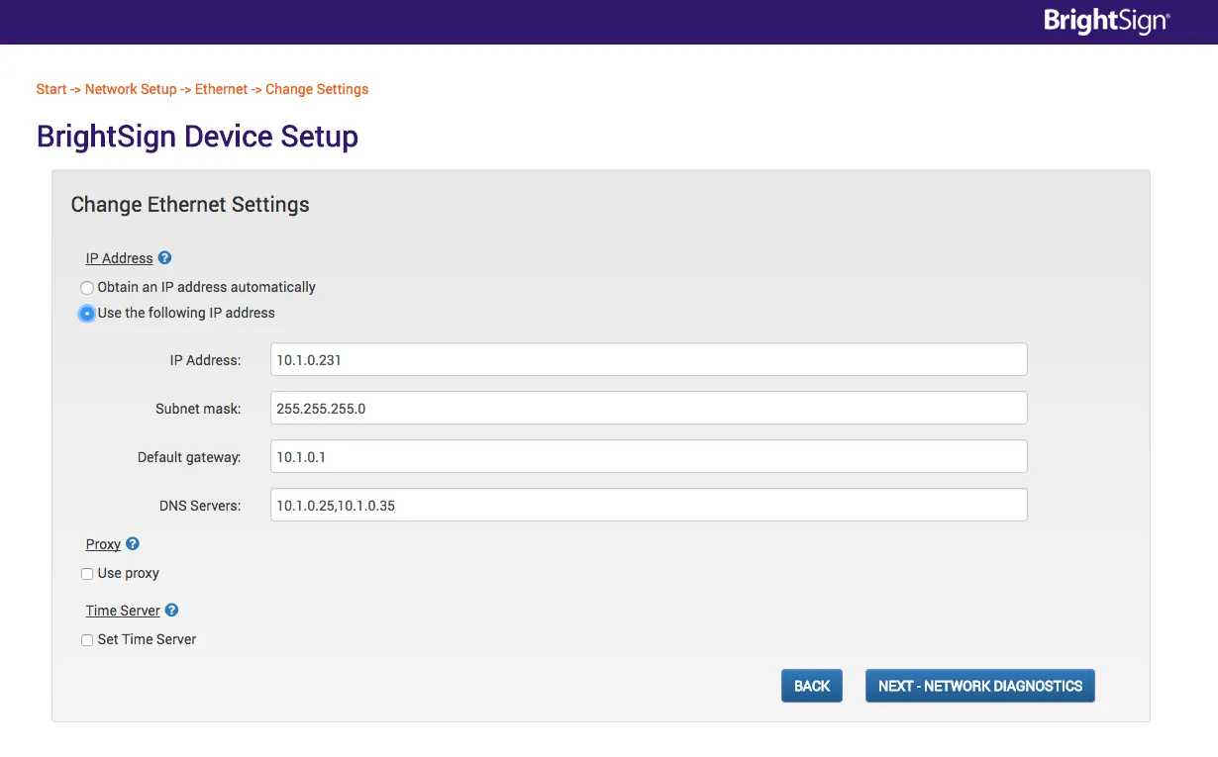Click NEXT - NETWORK DIAGNOSTICS button
The width and height of the screenshot is (1218, 757).
(979, 686)
